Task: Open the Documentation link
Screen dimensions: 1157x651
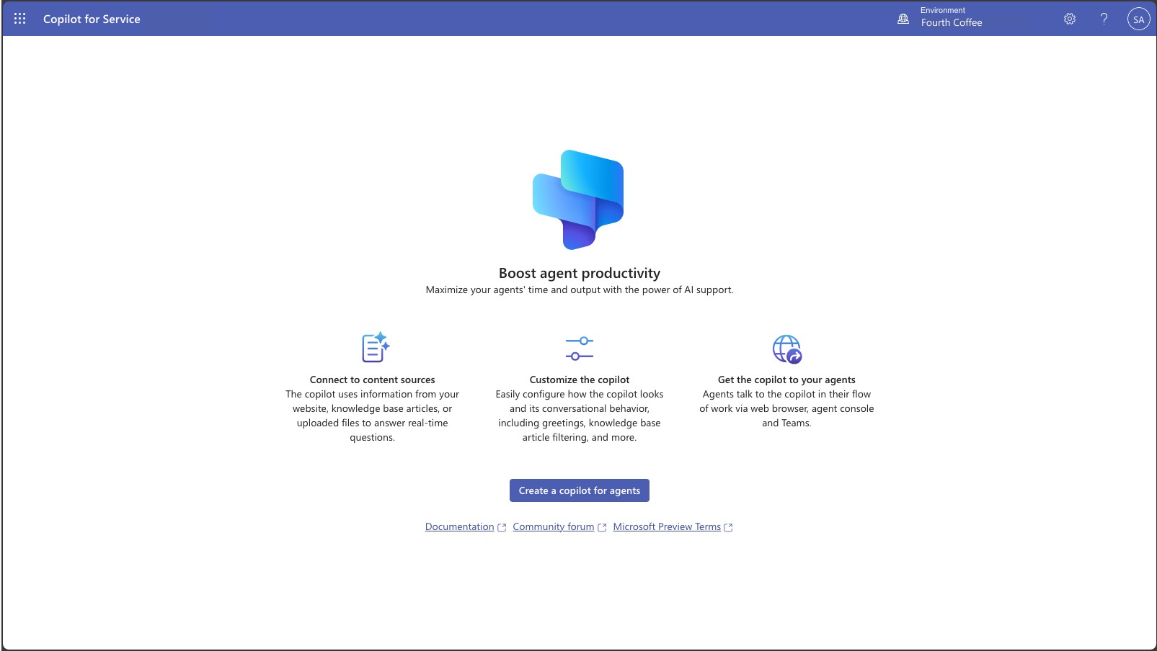Action: (x=459, y=526)
